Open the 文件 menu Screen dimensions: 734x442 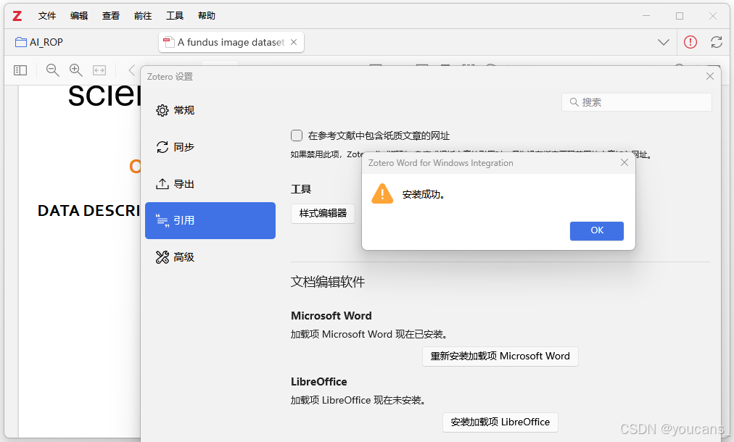click(47, 16)
